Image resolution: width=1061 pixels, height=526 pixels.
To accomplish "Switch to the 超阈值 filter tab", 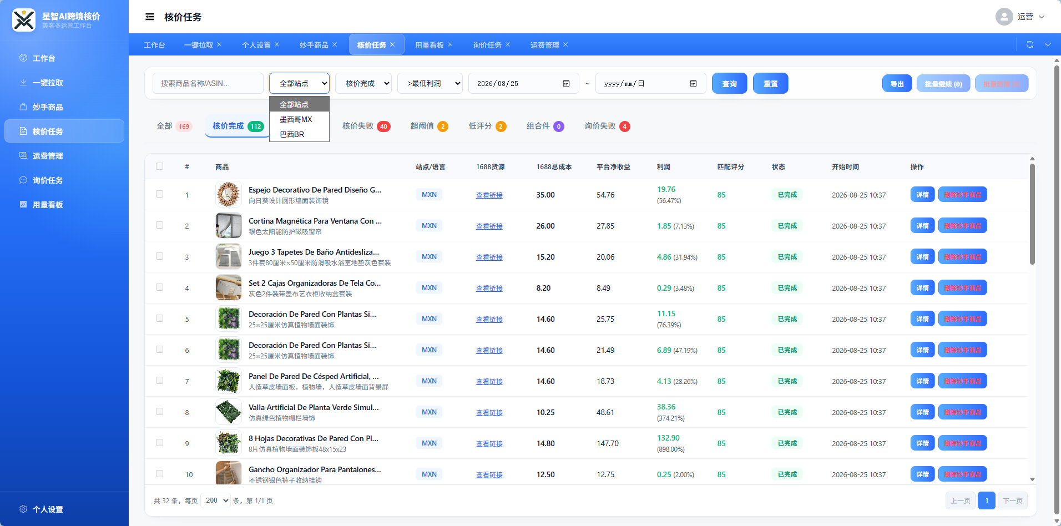I will tap(429, 126).
